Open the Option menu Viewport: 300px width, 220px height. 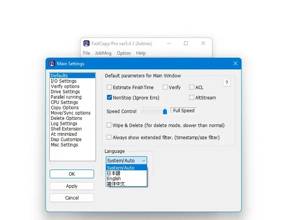click(124, 53)
